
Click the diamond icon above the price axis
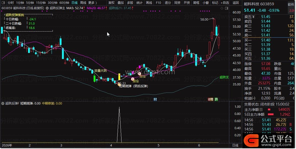222,8
